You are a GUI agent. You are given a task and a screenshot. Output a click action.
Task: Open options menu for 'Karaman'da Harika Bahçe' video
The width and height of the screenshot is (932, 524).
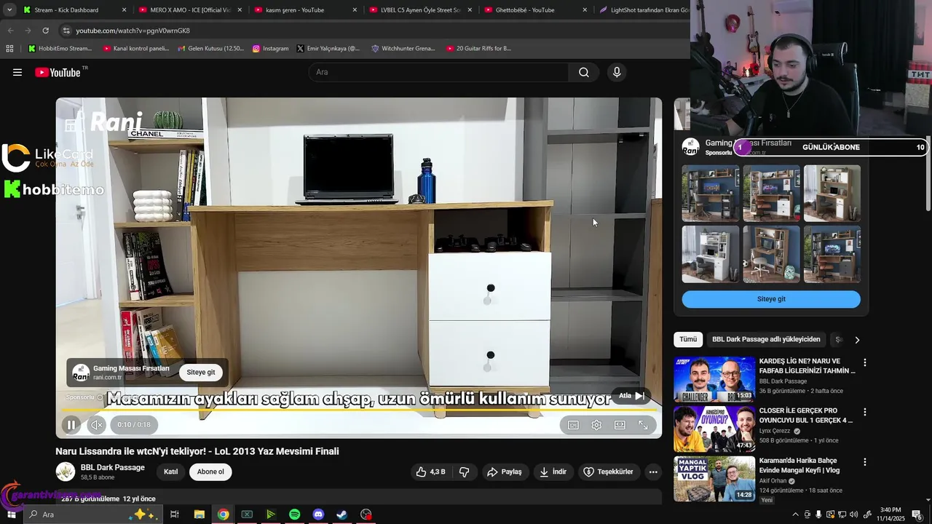(865, 462)
